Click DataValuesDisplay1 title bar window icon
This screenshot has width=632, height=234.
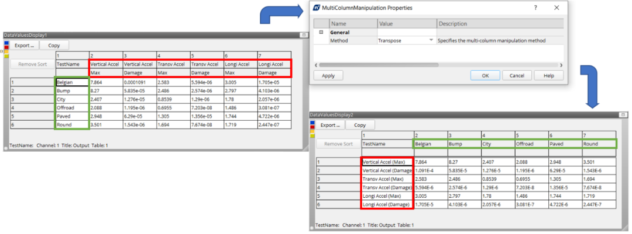[x=303, y=35]
